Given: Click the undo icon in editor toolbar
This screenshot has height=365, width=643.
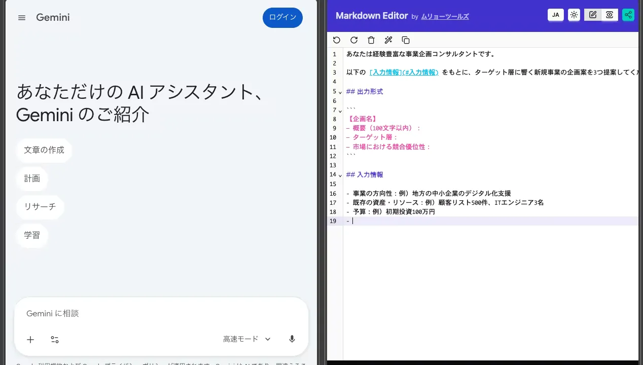Looking at the screenshot, I should pos(337,40).
